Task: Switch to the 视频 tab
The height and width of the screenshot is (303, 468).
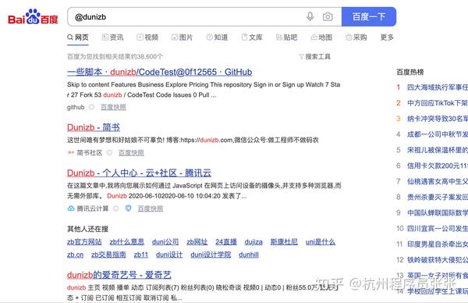Action: [147, 37]
